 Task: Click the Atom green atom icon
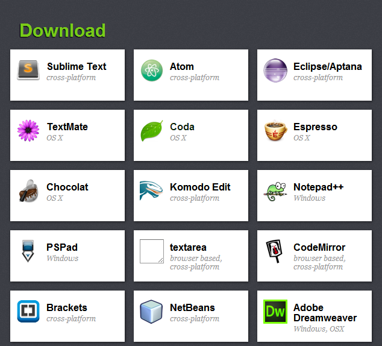pyautogui.click(x=152, y=71)
